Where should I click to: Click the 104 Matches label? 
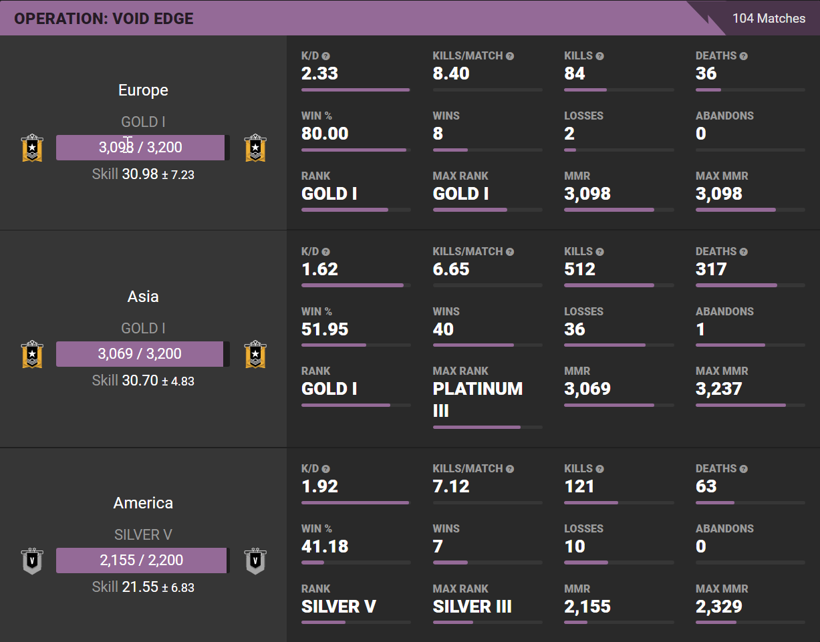pyautogui.click(x=769, y=18)
